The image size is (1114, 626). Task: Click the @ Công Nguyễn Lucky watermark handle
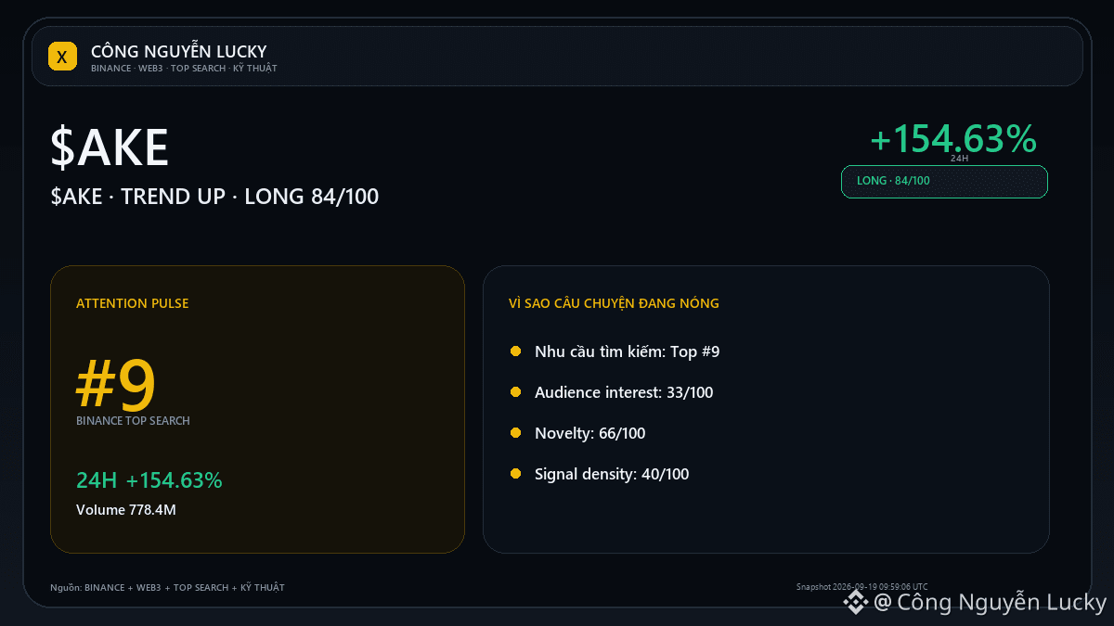(990, 604)
